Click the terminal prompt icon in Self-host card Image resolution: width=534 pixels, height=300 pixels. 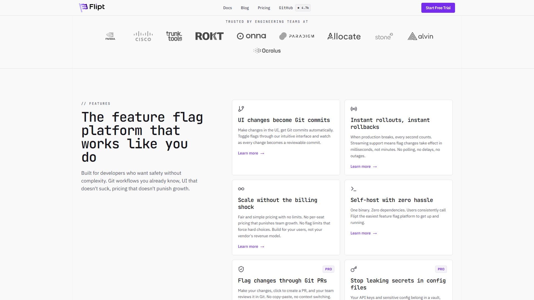pos(353,189)
